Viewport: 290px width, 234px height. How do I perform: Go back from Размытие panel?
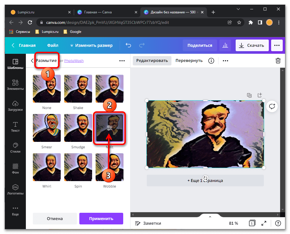(x=32, y=61)
